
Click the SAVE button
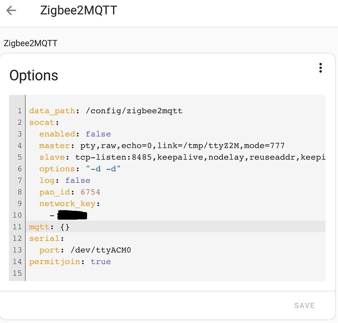(x=304, y=305)
